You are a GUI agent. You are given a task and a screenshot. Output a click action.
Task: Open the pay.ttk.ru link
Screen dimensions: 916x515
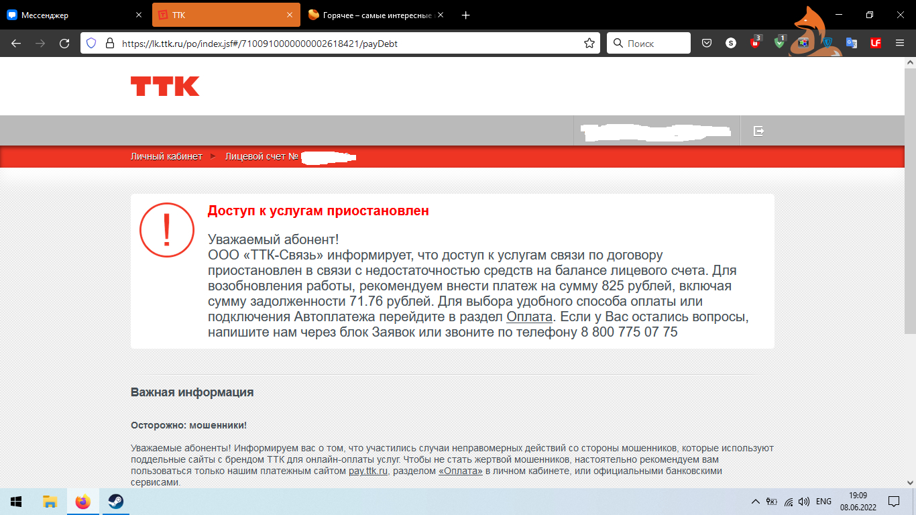point(368,471)
